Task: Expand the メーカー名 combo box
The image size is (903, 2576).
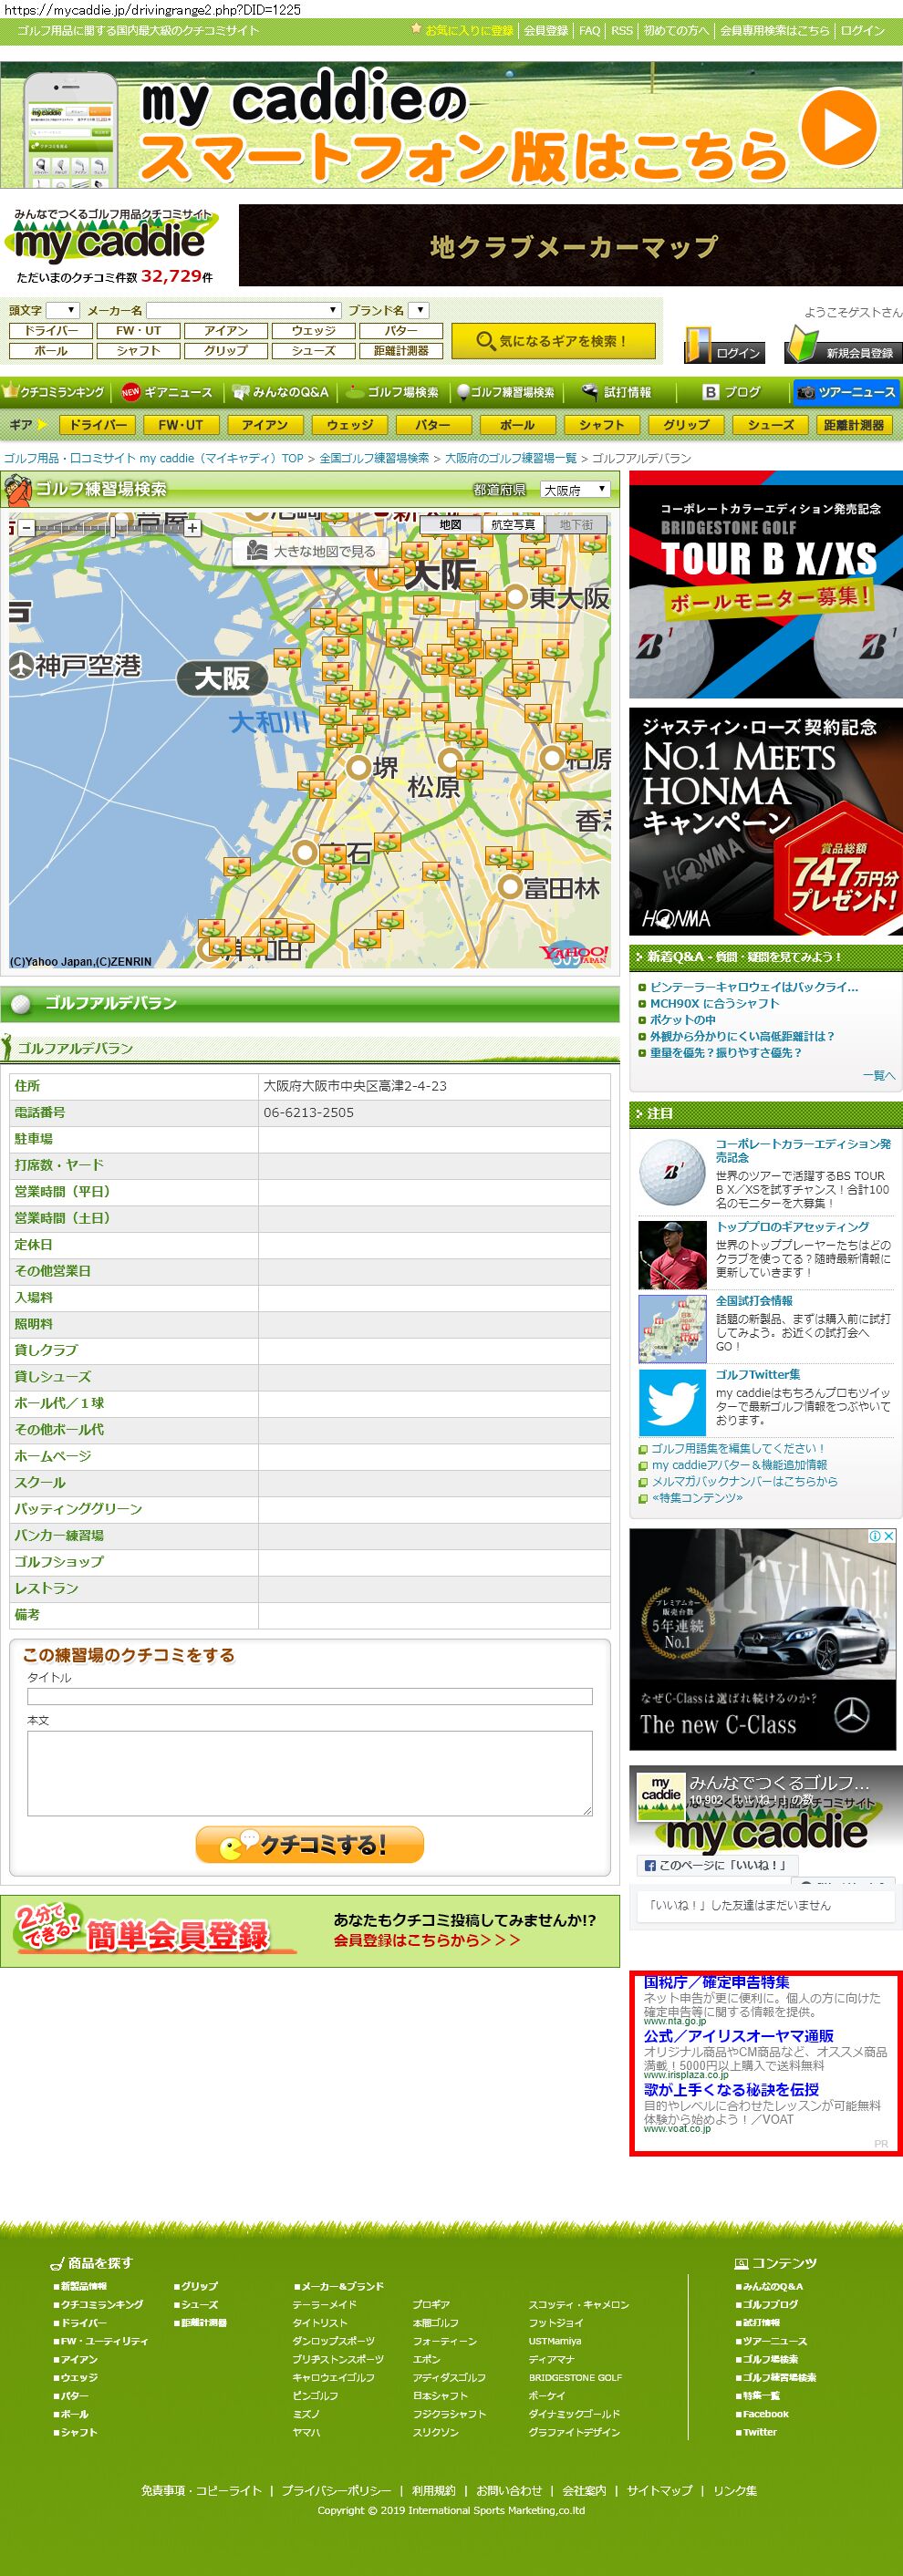Action: pos(243,310)
